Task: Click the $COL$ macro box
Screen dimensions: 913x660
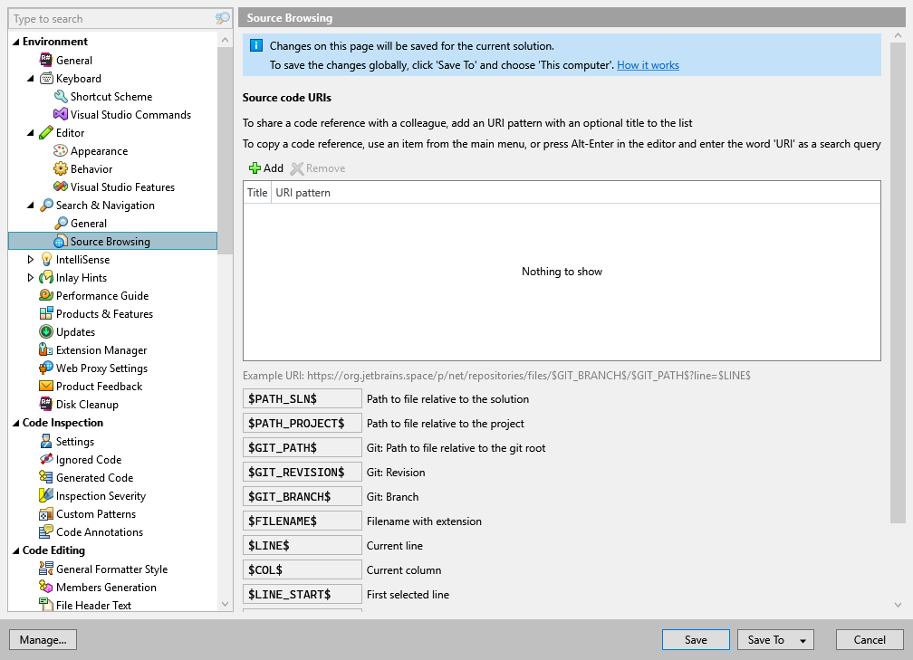Action: (x=303, y=569)
